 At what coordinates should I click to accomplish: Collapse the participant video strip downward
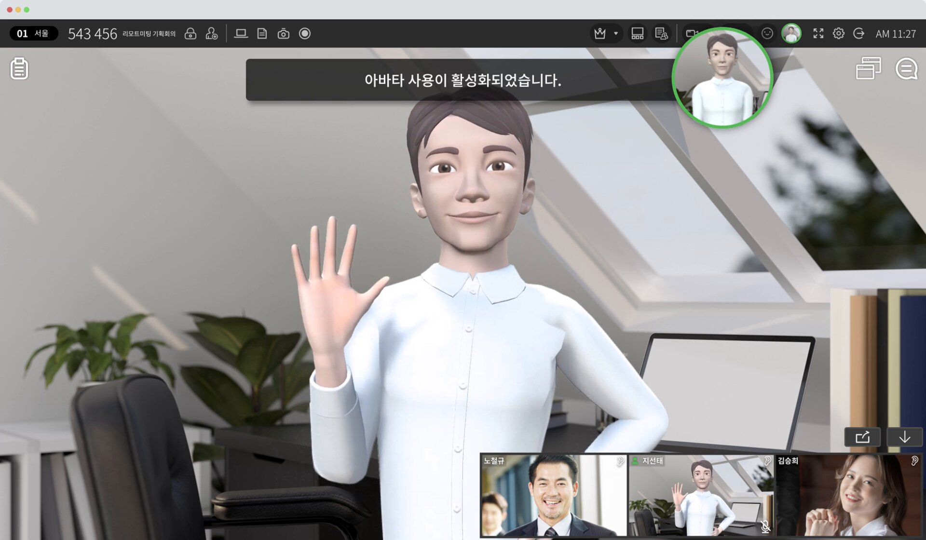(904, 437)
